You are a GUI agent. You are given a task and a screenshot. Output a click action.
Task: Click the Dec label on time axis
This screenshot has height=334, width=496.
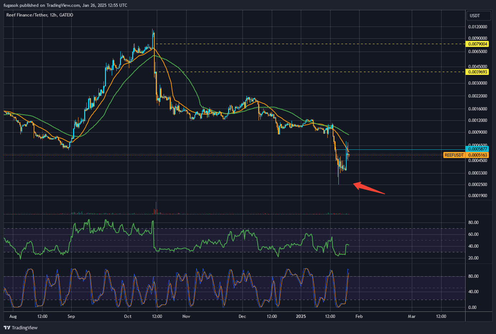[242, 316]
